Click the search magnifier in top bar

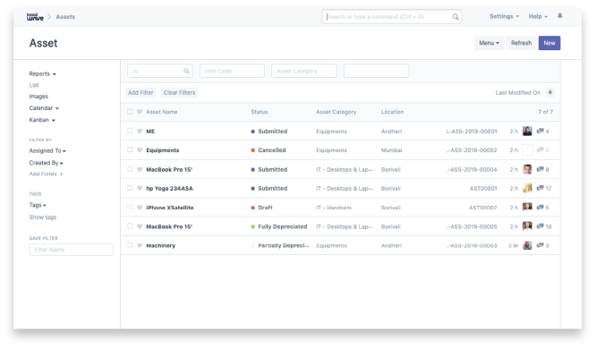click(x=456, y=17)
